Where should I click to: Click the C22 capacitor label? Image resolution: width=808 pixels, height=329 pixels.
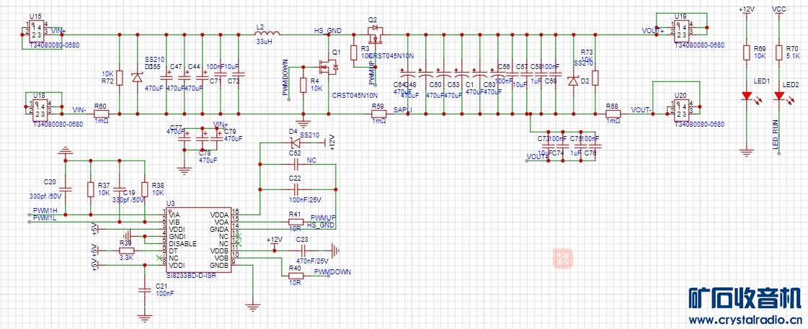pos(295,178)
